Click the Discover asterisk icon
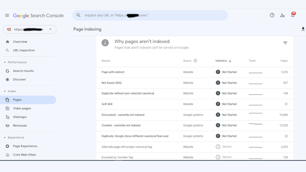The height and width of the screenshot is (172, 306). click(7, 79)
